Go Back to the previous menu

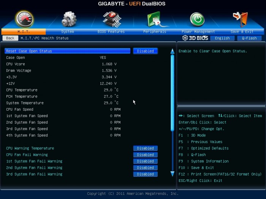coord(10,38)
